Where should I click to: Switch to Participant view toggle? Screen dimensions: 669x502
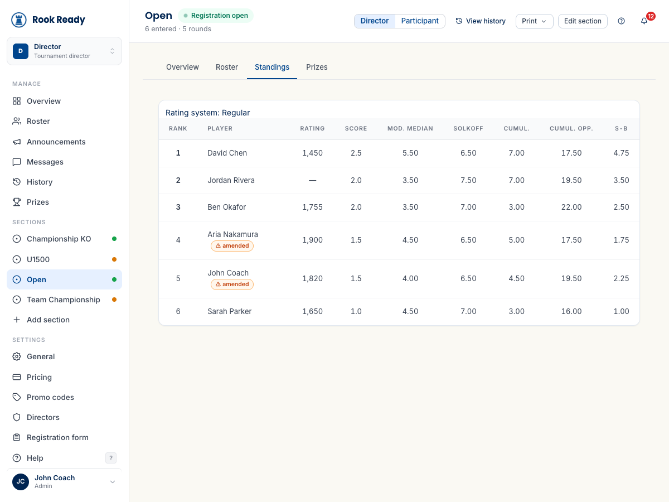[420, 21]
